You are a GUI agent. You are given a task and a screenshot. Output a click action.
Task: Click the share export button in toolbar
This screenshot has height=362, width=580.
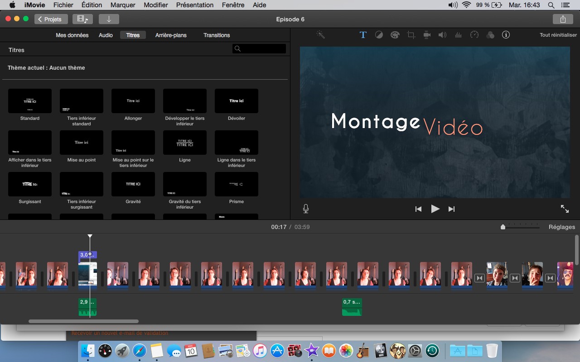(x=563, y=19)
